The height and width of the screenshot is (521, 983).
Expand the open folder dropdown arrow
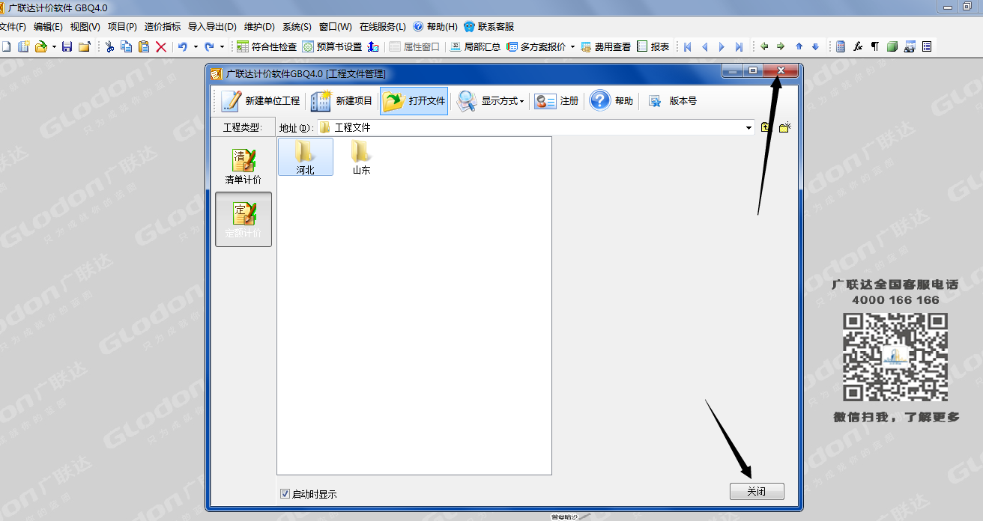(54, 46)
